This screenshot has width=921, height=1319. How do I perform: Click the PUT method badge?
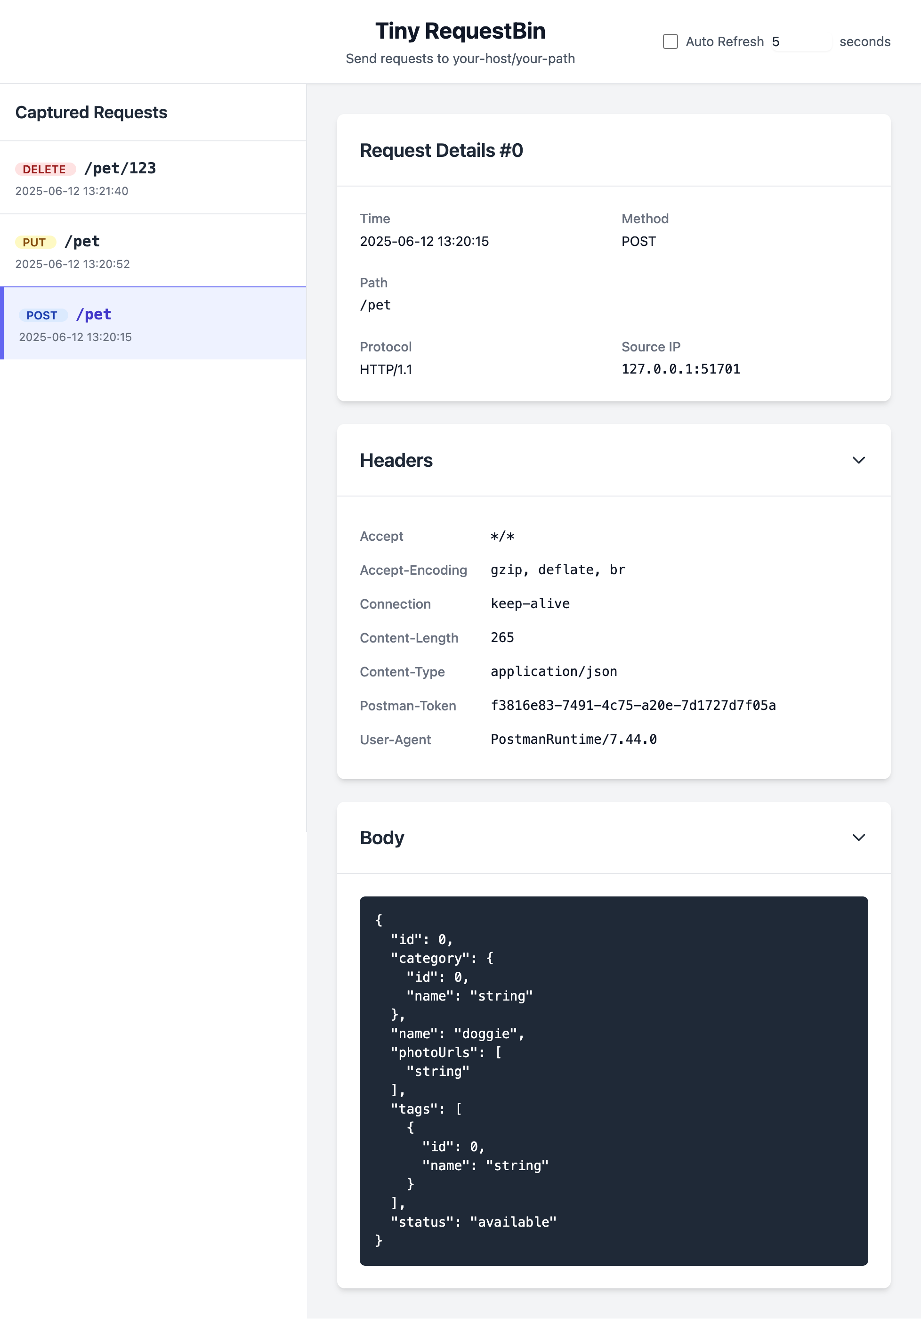[x=34, y=242]
